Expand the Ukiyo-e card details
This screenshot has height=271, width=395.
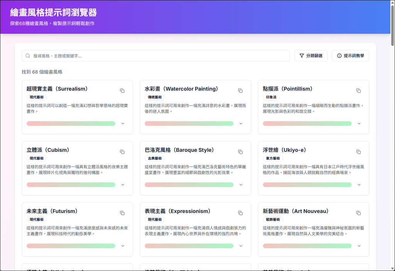[x=359, y=185]
